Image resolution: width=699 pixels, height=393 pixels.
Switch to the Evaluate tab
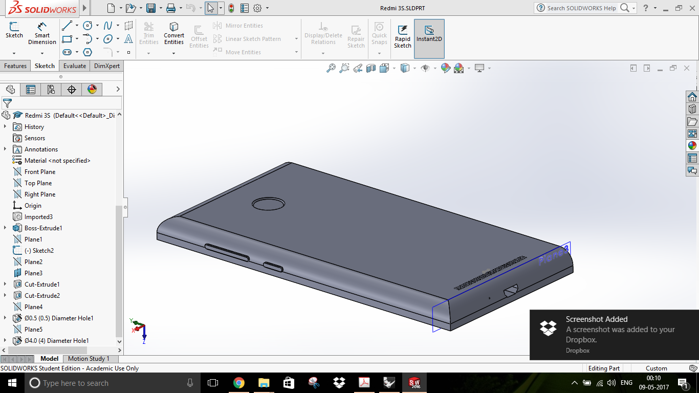coord(75,66)
